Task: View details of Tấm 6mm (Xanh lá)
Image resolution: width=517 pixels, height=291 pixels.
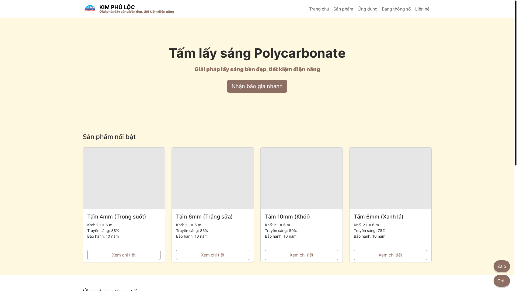Action: (390, 255)
